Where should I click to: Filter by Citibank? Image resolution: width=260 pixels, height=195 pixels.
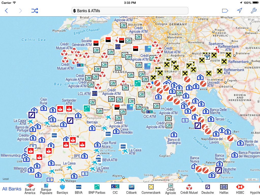click(132, 189)
